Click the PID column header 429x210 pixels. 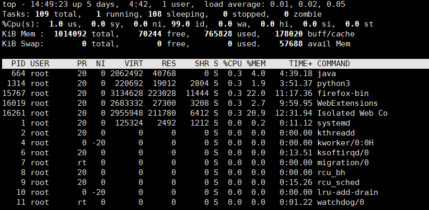tap(18, 64)
